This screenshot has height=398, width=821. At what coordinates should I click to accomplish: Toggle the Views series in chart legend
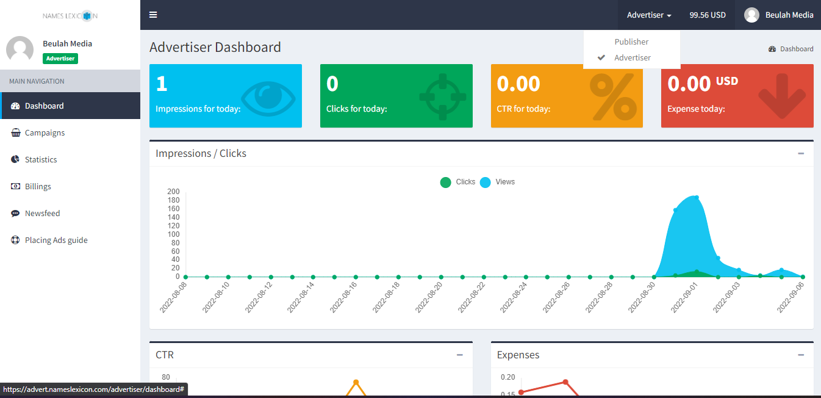[498, 182]
